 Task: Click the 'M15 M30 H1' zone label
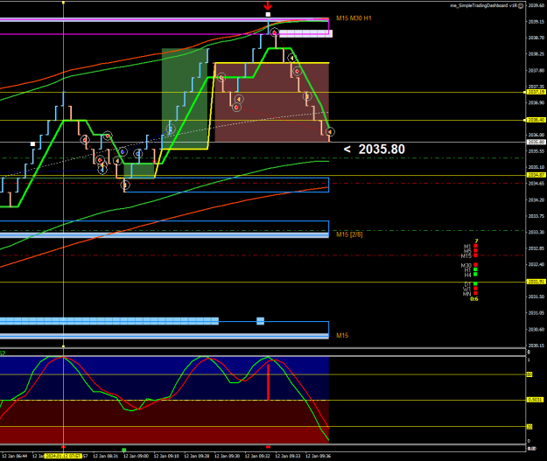(x=354, y=18)
